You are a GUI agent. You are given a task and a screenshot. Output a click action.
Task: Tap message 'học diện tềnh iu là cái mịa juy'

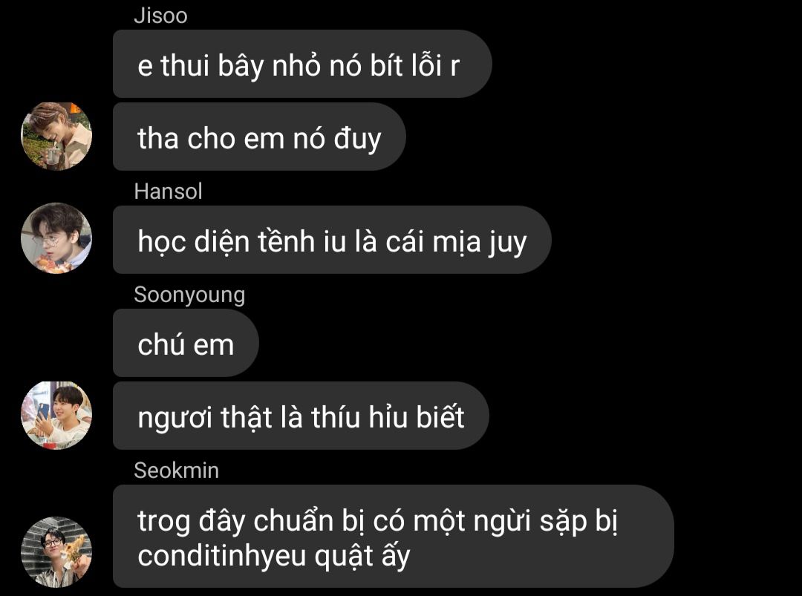coord(332,240)
